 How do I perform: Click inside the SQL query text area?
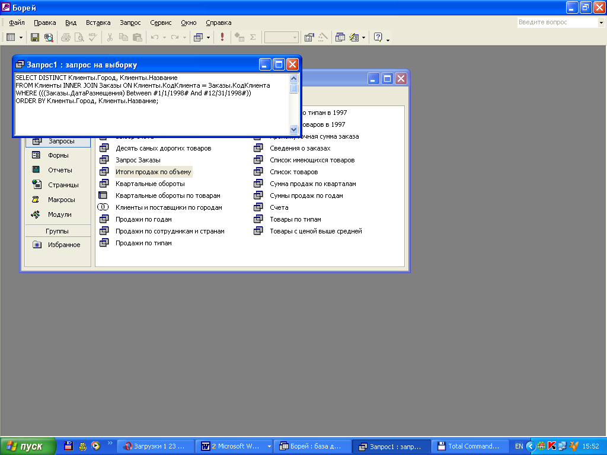(x=152, y=104)
